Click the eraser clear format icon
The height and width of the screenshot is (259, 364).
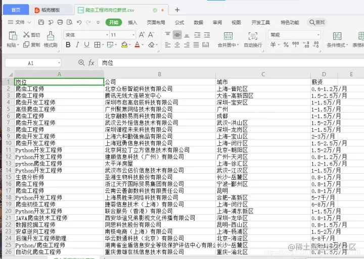[x=151, y=44]
